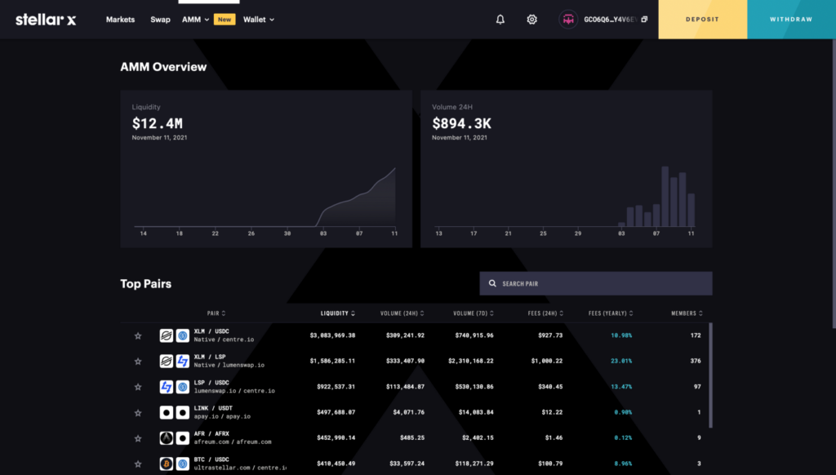This screenshot has width=836, height=475.
Task: Star the LSP / USDC pair
Action: click(x=138, y=387)
